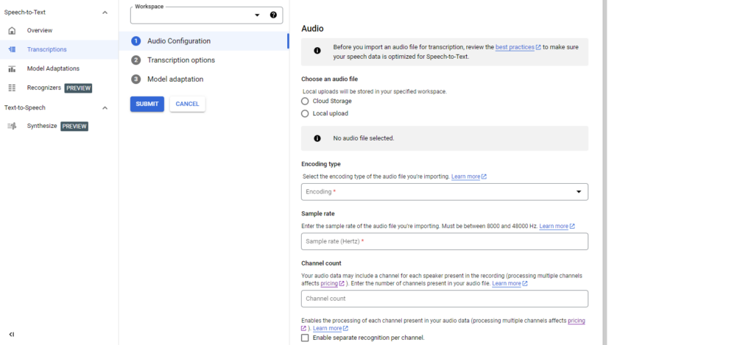This screenshot has height=345, width=754.
Task: Open Workspace help question mark icon
Action: 274,15
